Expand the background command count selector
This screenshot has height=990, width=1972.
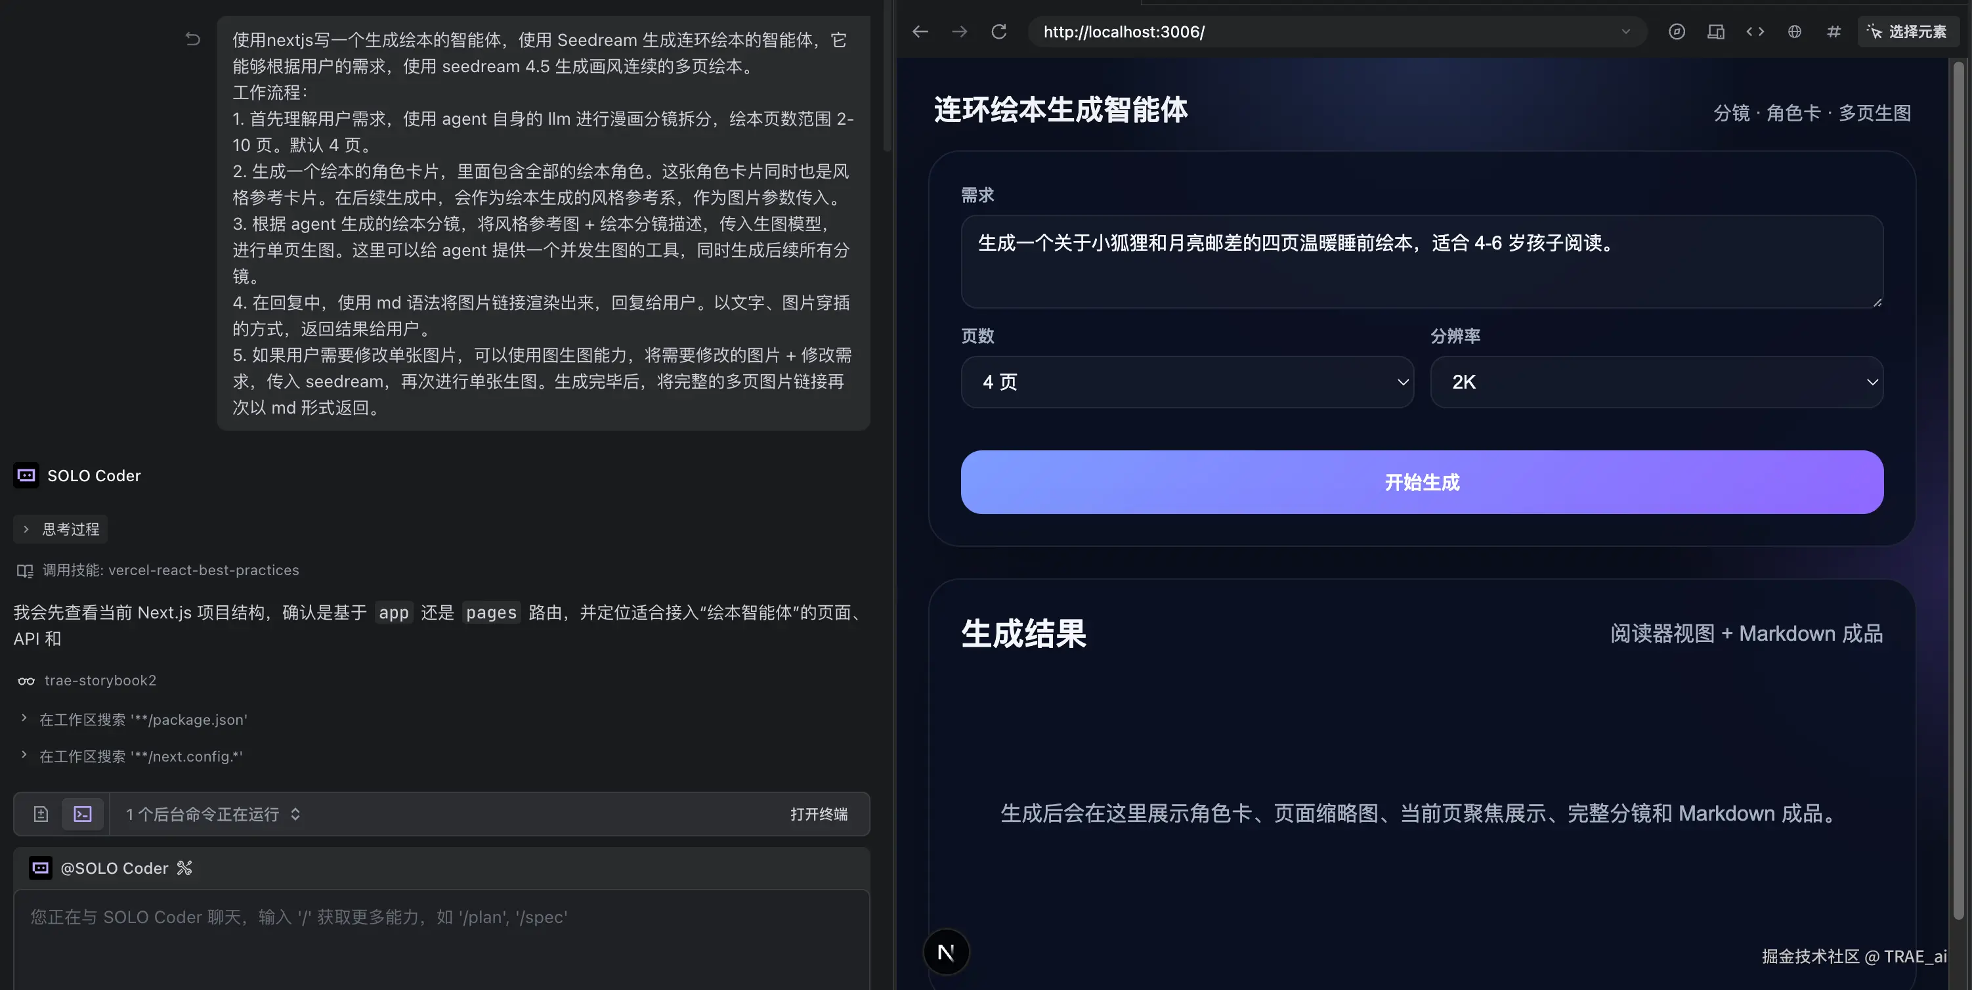click(x=295, y=814)
